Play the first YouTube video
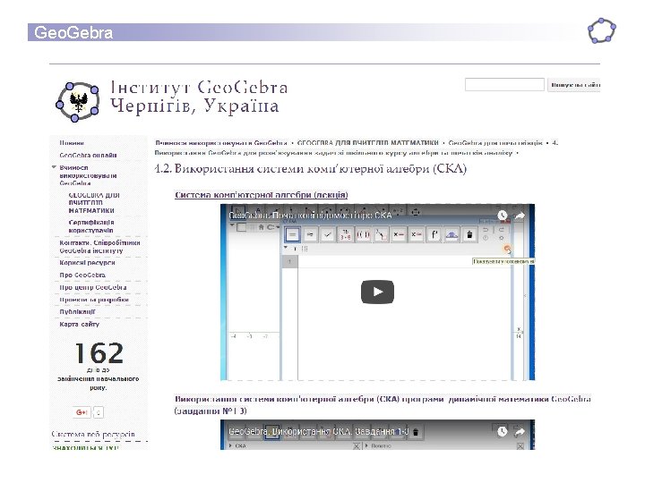This screenshot has width=645, height=483. point(377,292)
